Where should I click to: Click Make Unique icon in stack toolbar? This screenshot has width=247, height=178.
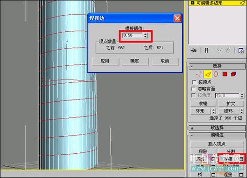tap(219, 51)
